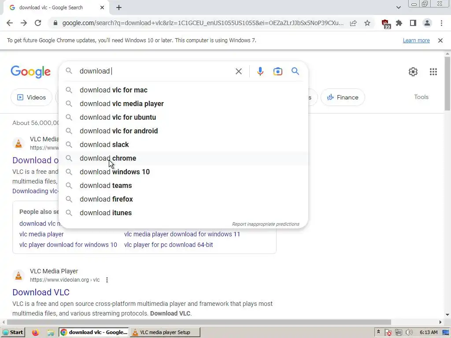Select the Finance filter chip
The width and height of the screenshot is (451, 338).
343,97
